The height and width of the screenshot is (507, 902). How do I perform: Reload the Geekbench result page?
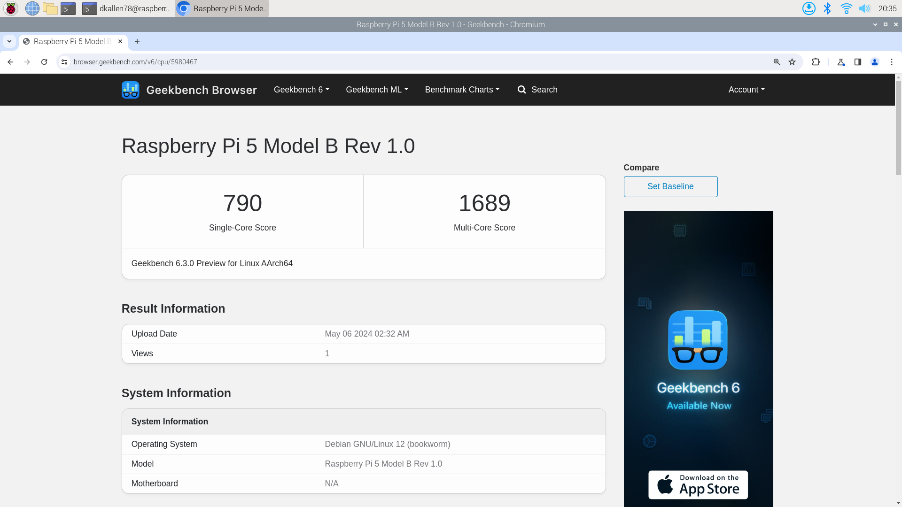click(44, 62)
